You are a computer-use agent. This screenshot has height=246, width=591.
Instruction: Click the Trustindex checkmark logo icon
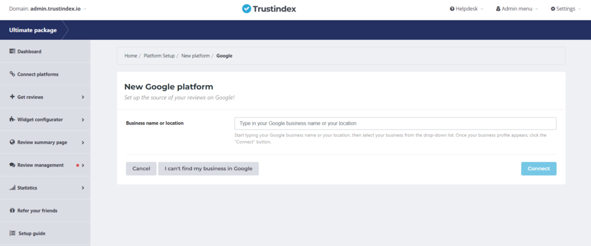(247, 9)
